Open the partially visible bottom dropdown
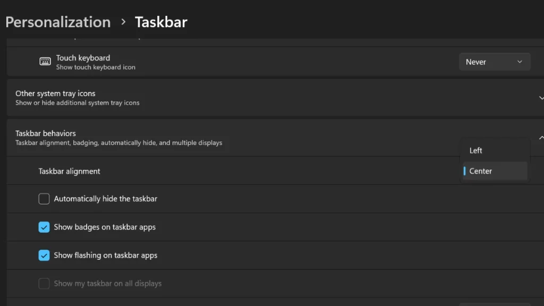Screen dimensions: 544x306 pos(495,304)
